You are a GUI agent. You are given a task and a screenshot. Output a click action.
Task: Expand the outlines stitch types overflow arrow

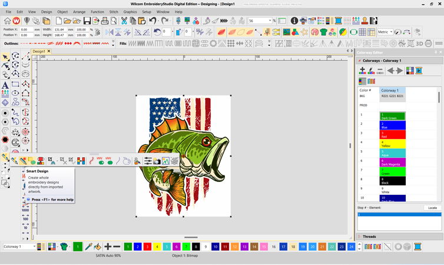(113, 44)
